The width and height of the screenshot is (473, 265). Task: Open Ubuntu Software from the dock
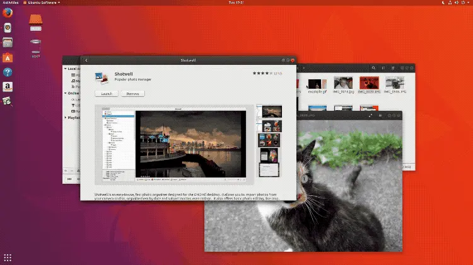[x=8, y=57]
